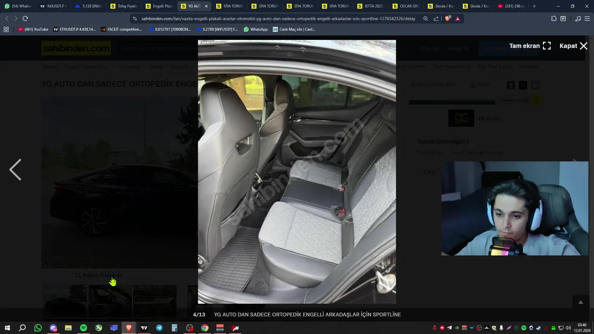Click the dimmed sahibinden.com logo
The image size is (594, 334).
click(x=76, y=48)
